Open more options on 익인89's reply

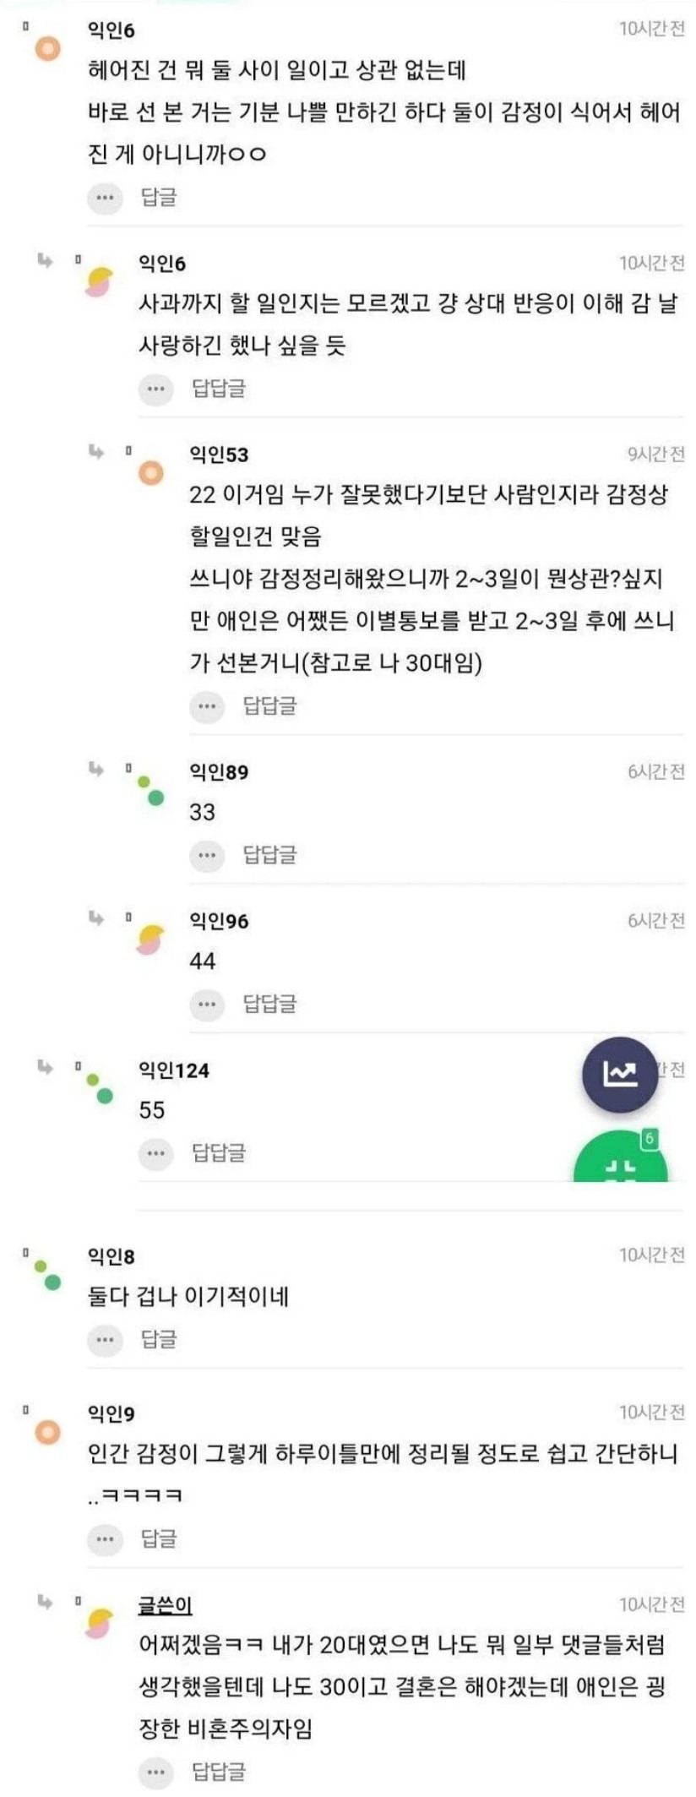coord(207,855)
